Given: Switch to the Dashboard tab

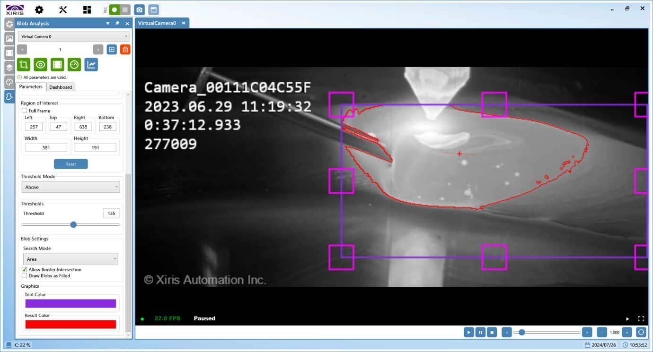Looking at the screenshot, I should click(61, 87).
